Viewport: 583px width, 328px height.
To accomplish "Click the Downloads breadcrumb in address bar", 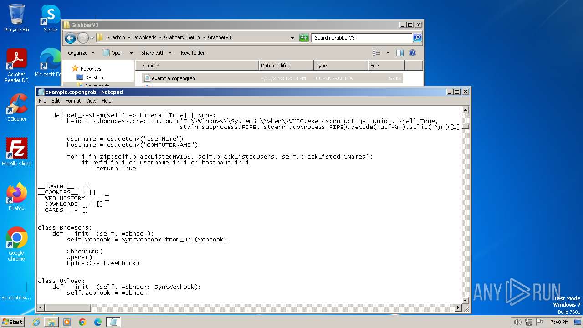I will click(x=144, y=38).
